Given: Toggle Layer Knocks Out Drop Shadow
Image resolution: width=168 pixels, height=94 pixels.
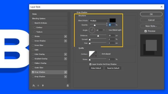Looking at the screenshot, I should coord(90,64).
